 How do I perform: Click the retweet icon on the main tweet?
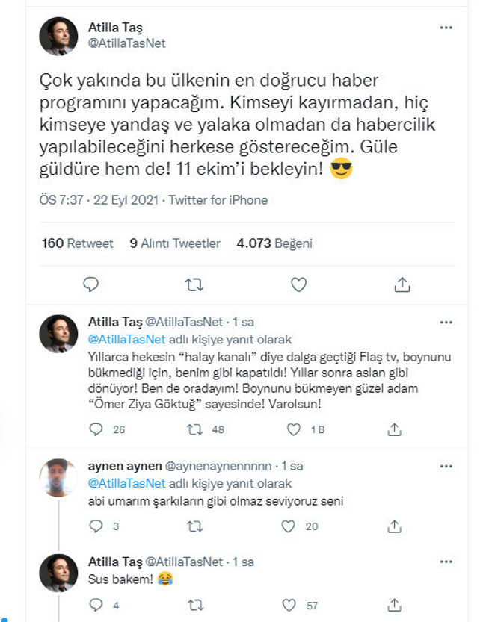click(194, 284)
